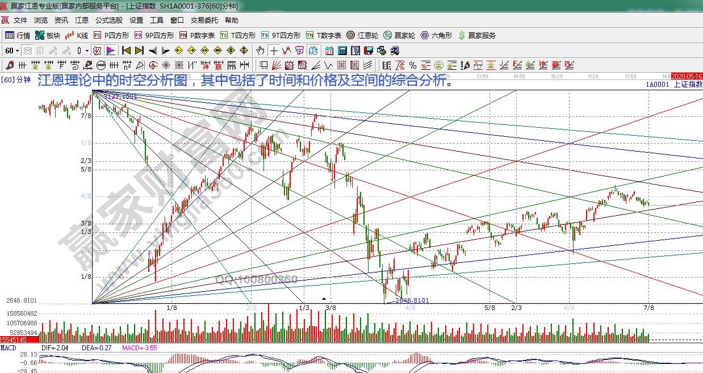The height and width of the screenshot is (373, 703).
Task: Click the percent (%) drawing tool
Action: [x=412, y=65]
